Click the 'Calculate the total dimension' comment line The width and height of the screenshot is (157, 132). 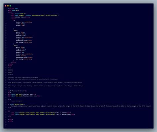(x=23, y=77)
